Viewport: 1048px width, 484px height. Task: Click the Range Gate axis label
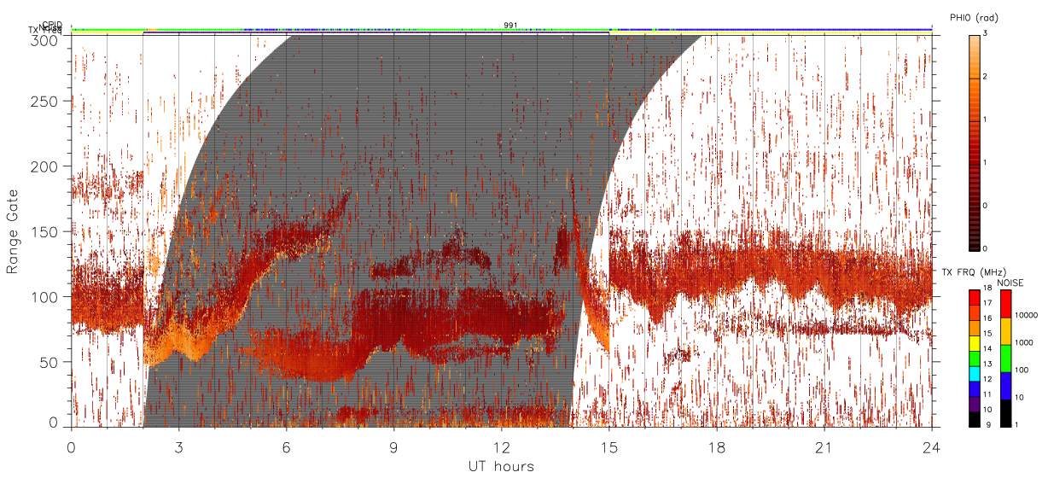click(x=13, y=230)
